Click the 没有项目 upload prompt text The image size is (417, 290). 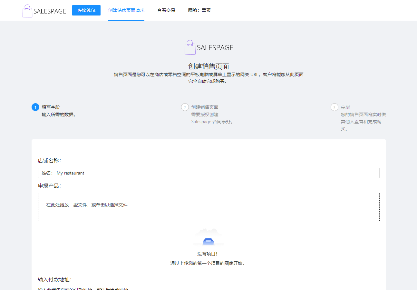click(x=208, y=254)
